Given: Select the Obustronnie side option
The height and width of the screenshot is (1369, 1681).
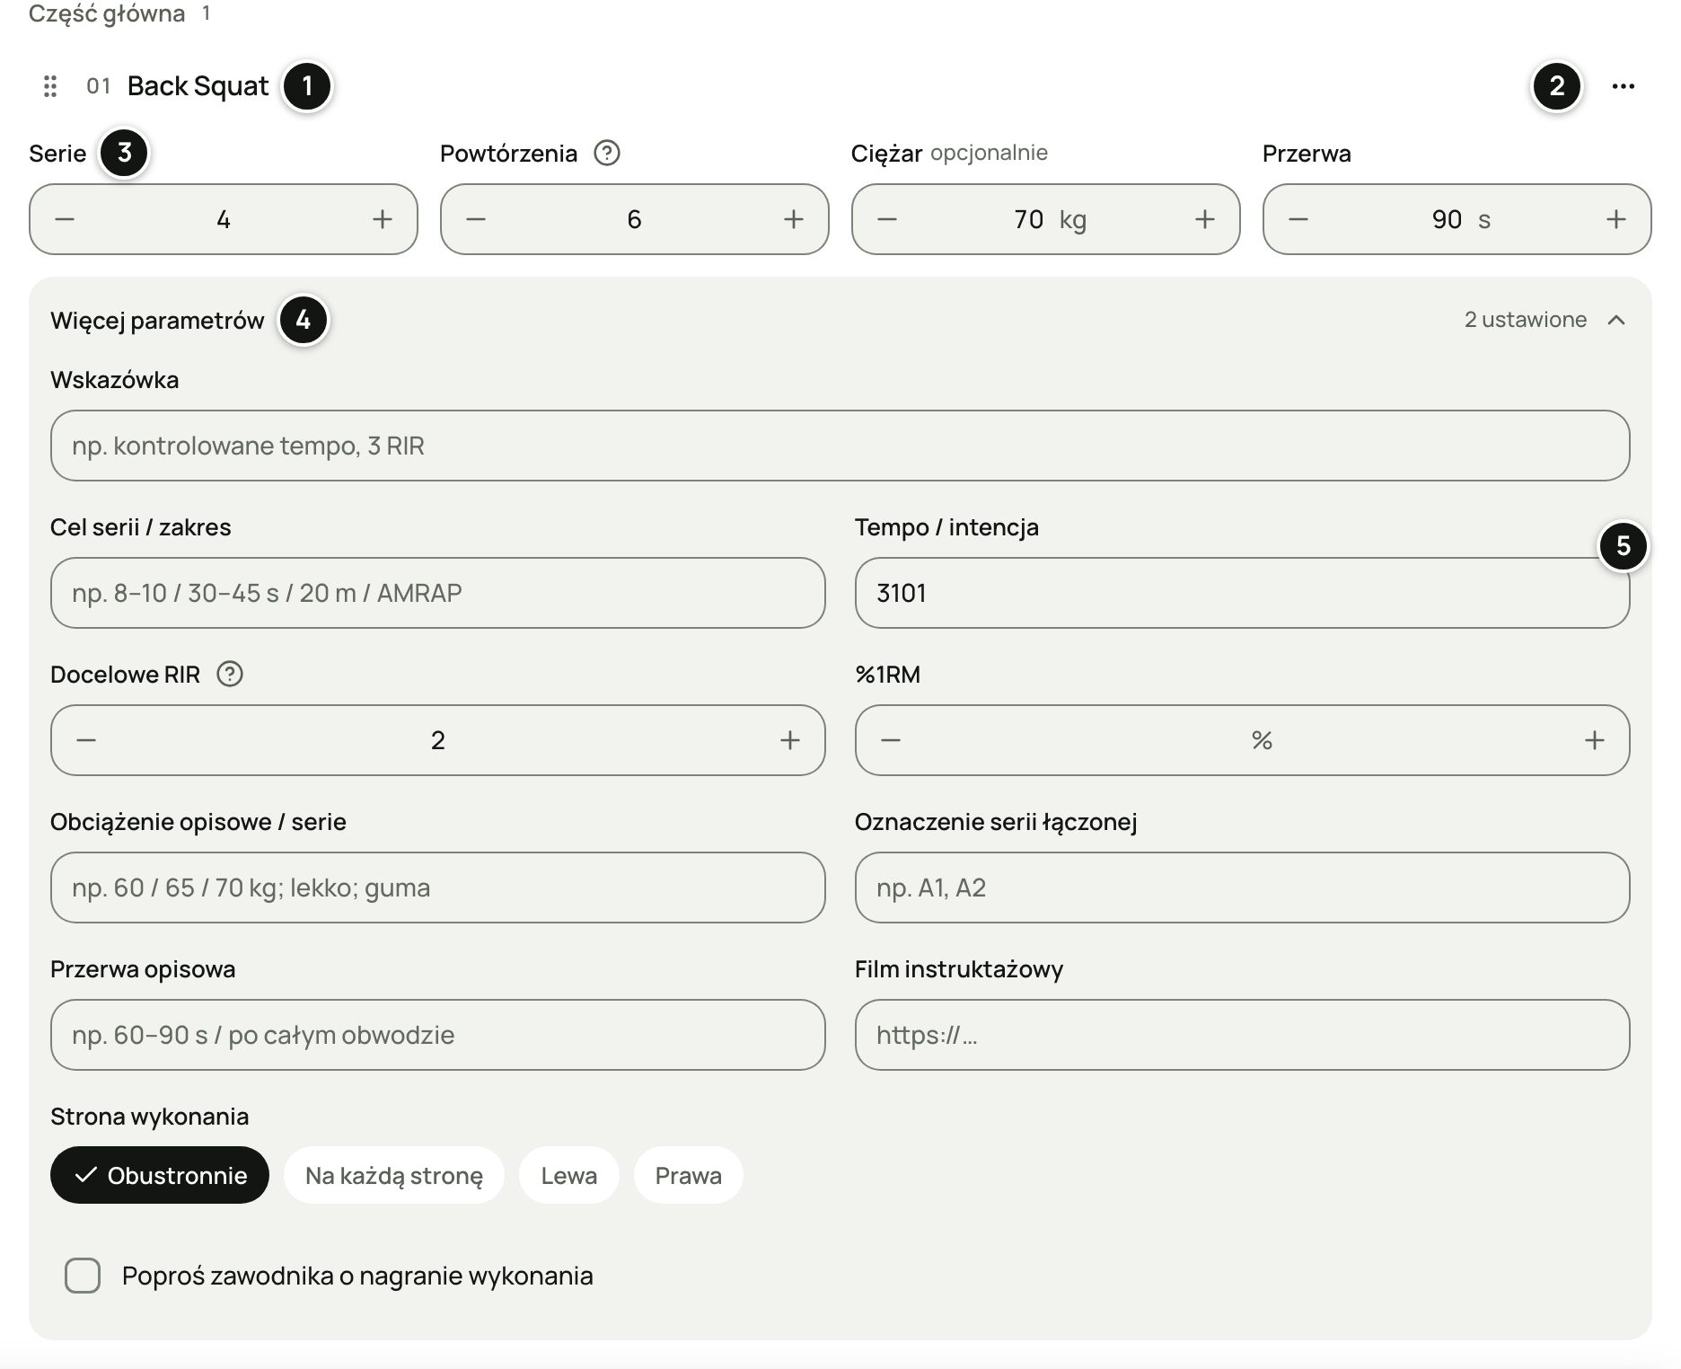Looking at the screenshot, I should pos(160,1175).
